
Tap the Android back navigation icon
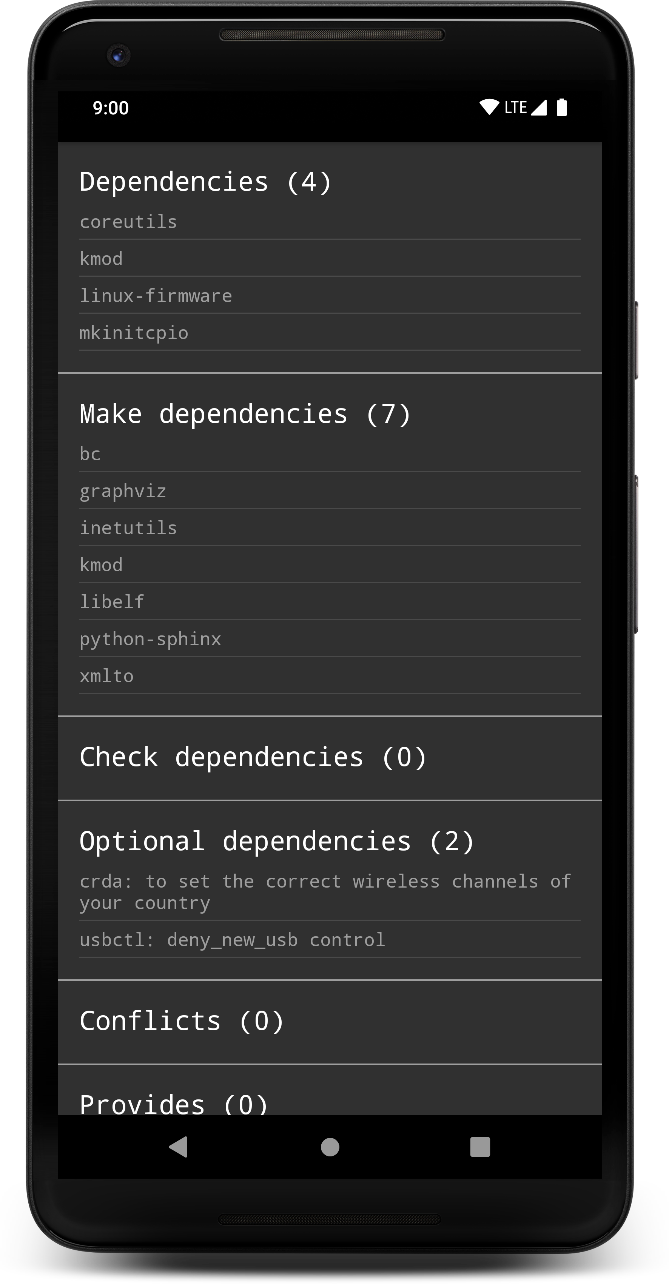tap(179, 1147)
